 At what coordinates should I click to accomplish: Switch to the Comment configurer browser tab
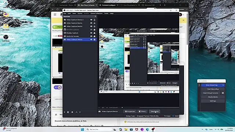click(x=109, y=5)
